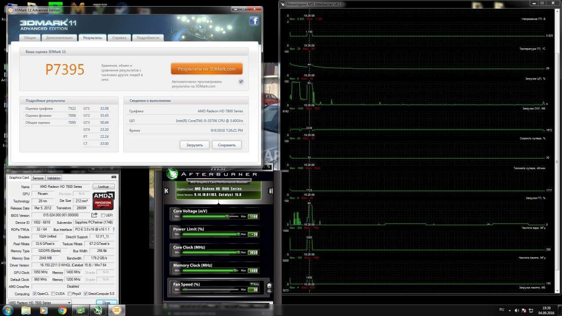562x316 pixels.
Task: Click the Core Clock value field 1050
Action: click(253, 252)
